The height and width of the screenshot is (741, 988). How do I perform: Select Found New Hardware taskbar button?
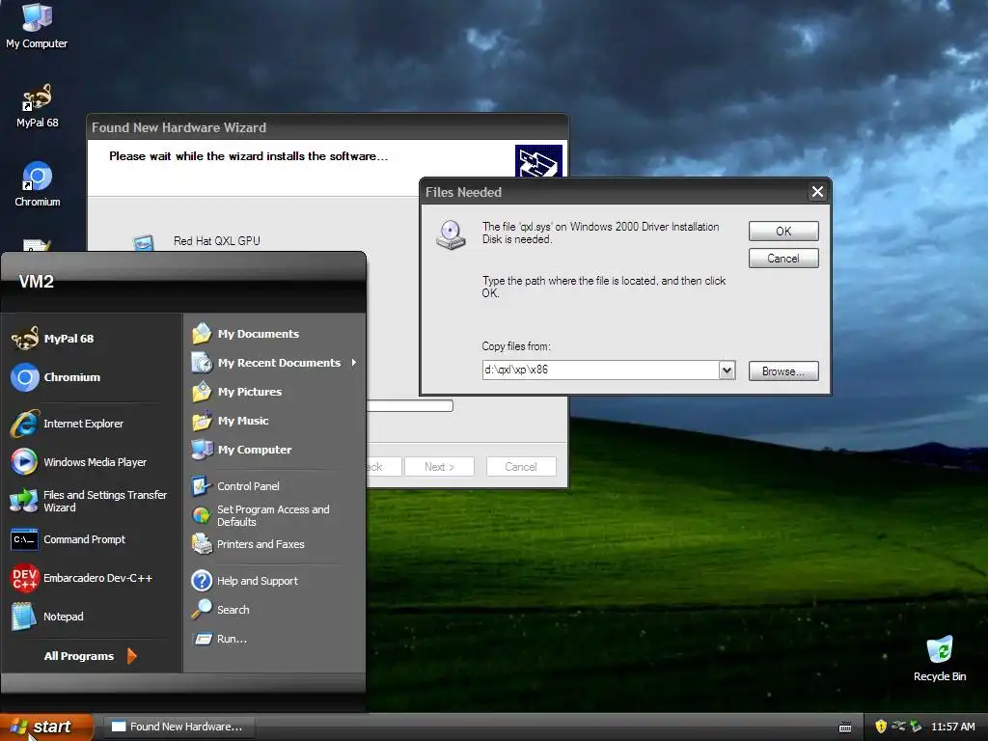point(178,727)
